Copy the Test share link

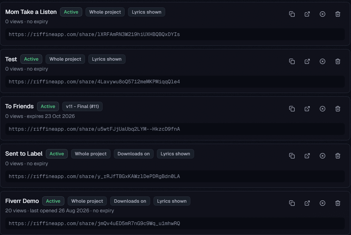pyautogui.click(x=292, y=61)
